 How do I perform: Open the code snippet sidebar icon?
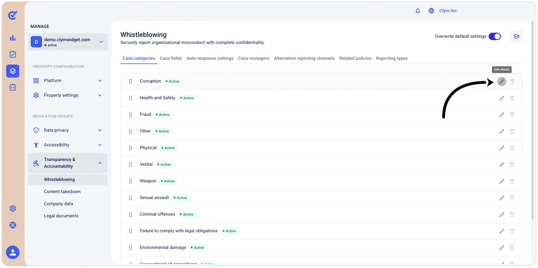13,88
